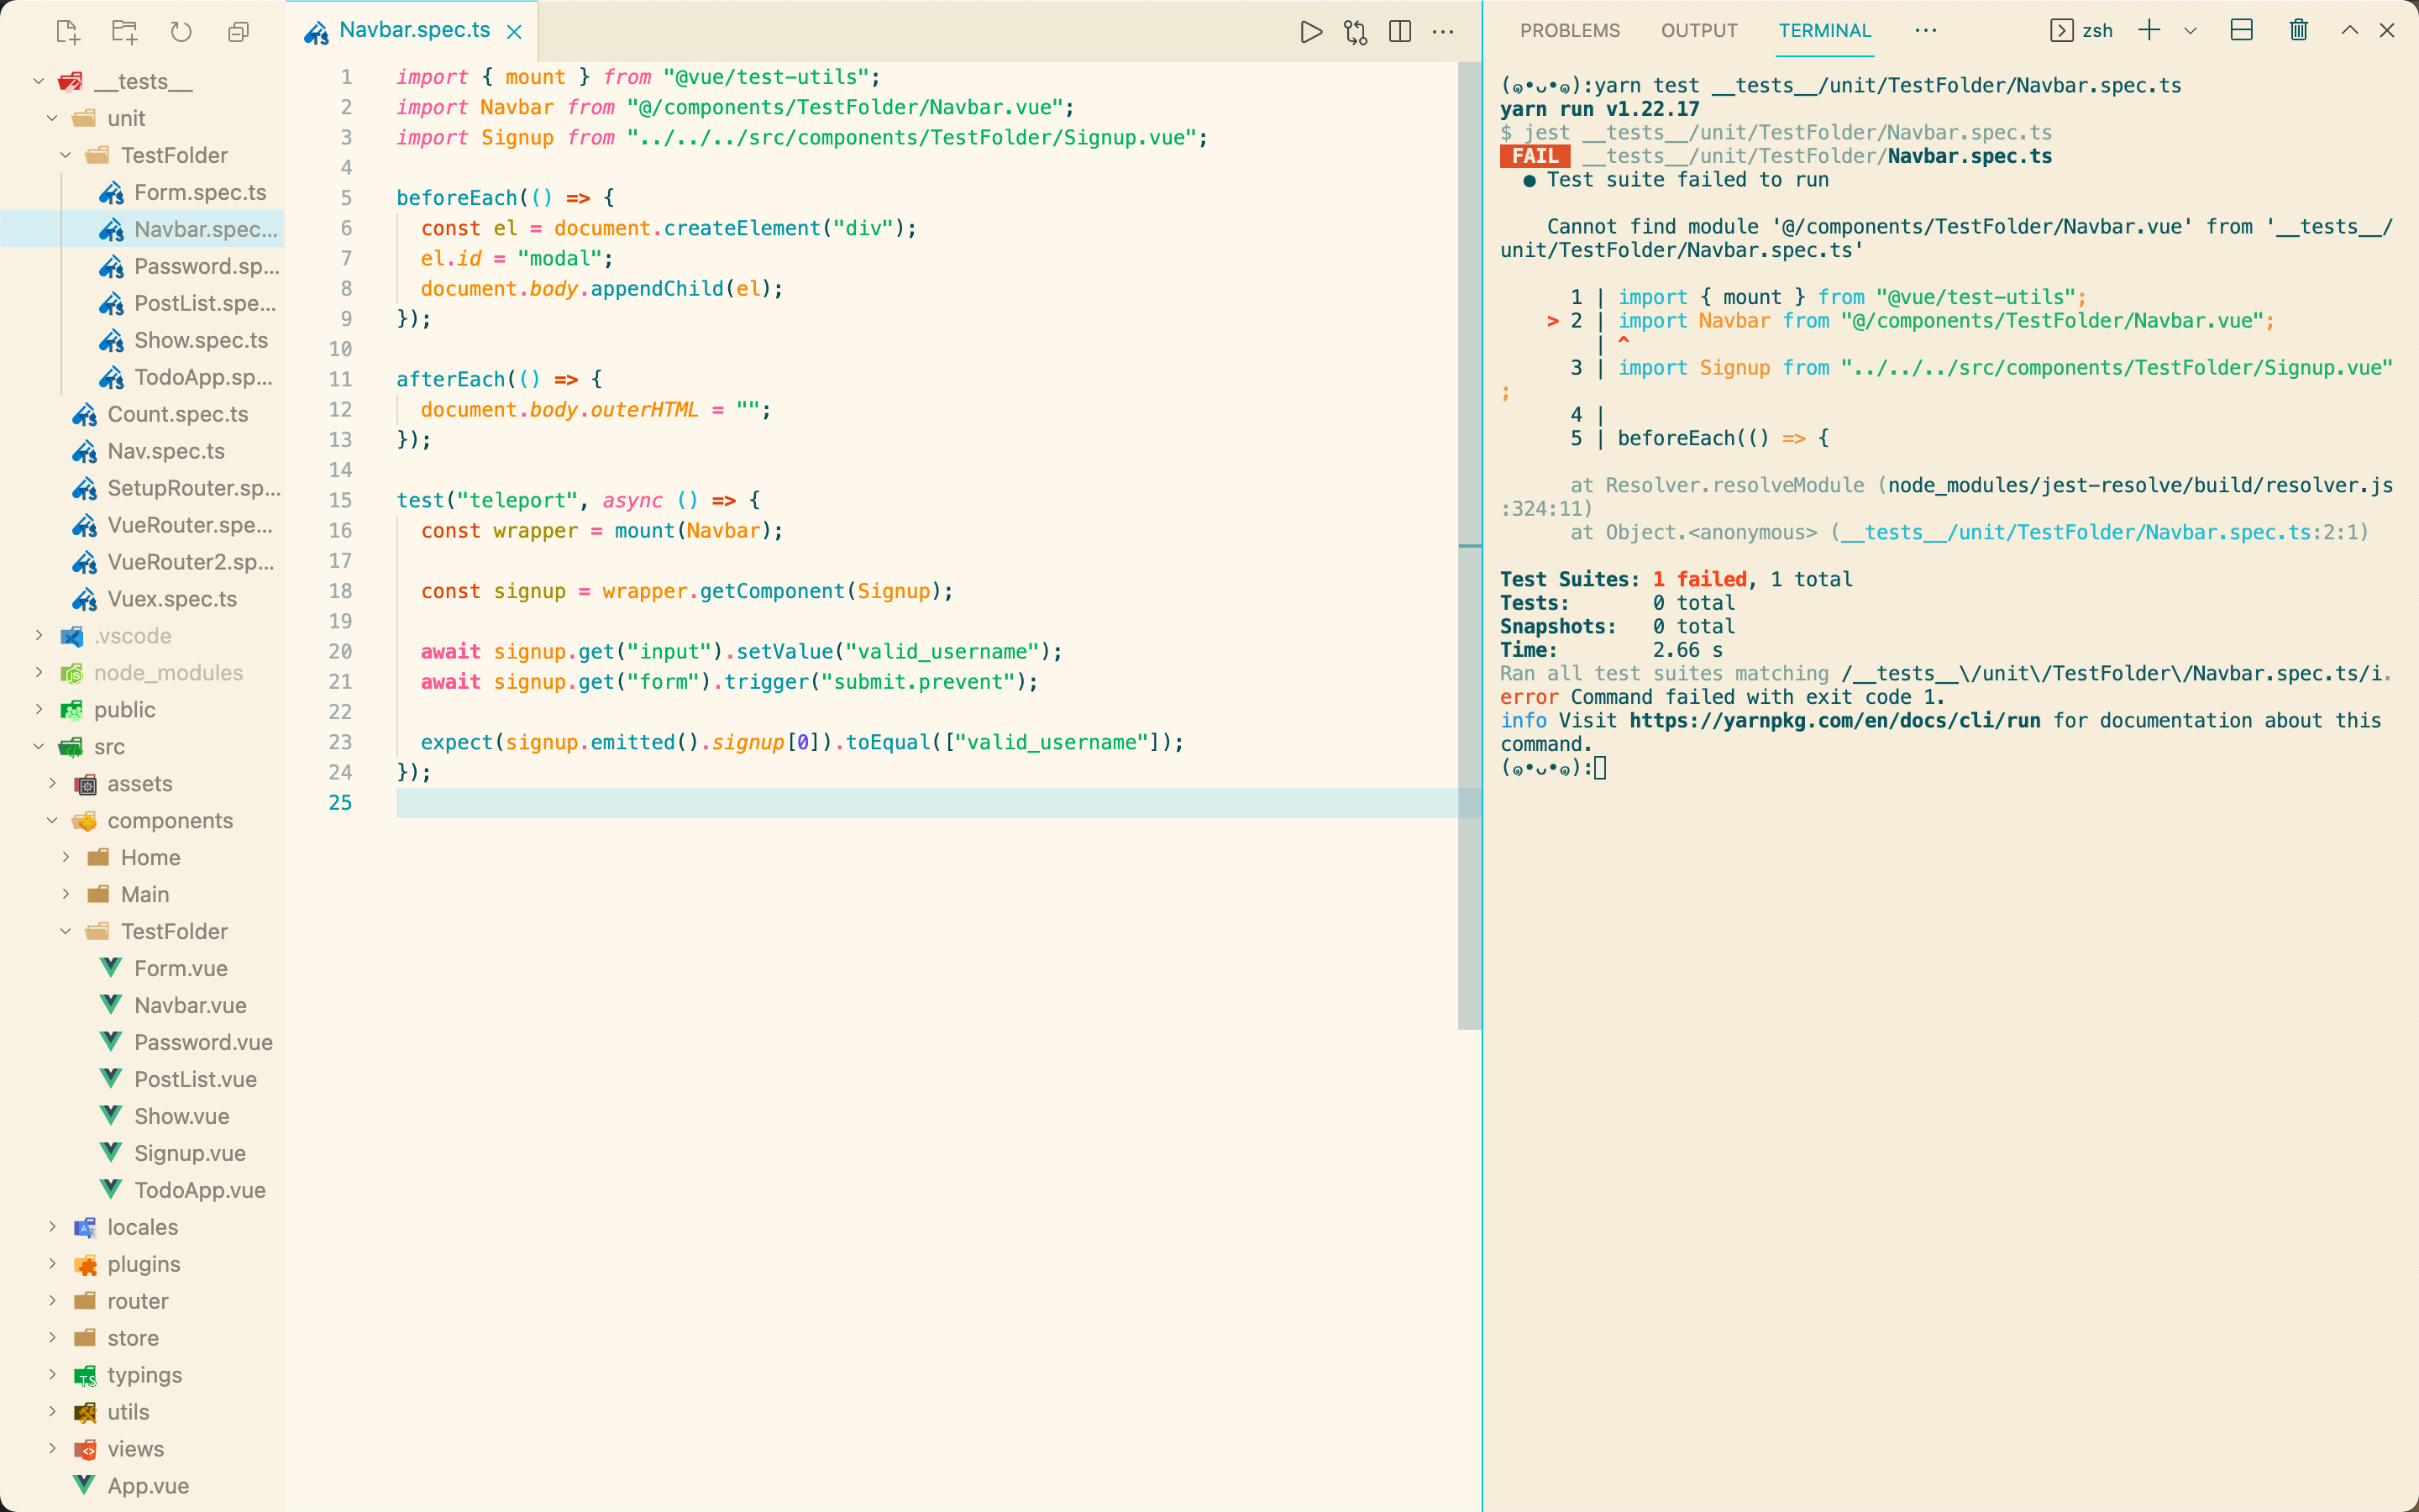This screenshot has width=2419, height=1512.
Task: Refresh the file explorer
Action: (x=181, y=32)
